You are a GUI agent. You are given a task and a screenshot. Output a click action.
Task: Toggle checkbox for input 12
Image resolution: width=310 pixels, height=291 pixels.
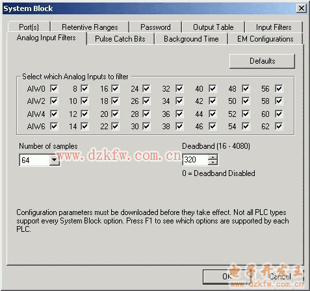pos(84,114)
